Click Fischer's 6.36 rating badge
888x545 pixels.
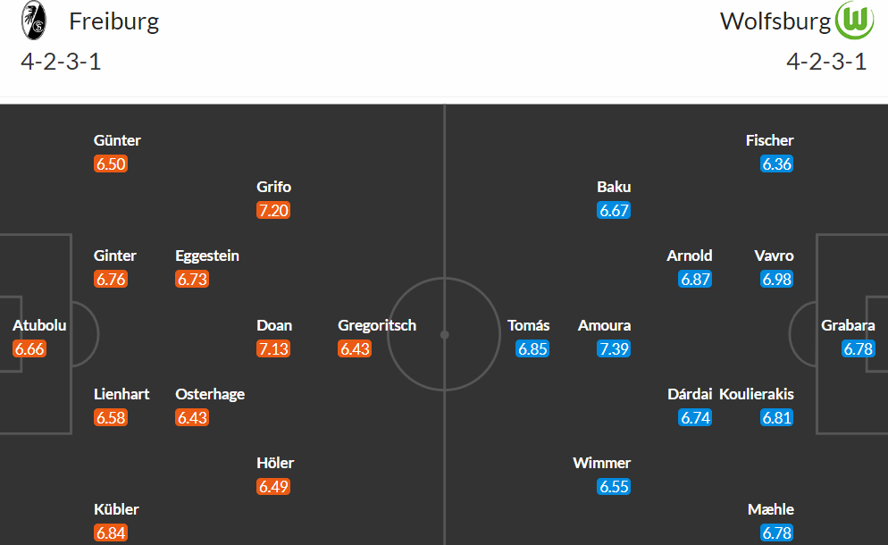click(776, 163)
